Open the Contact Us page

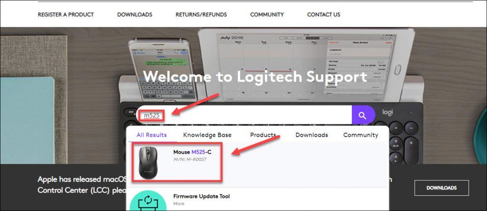[323, 15]
